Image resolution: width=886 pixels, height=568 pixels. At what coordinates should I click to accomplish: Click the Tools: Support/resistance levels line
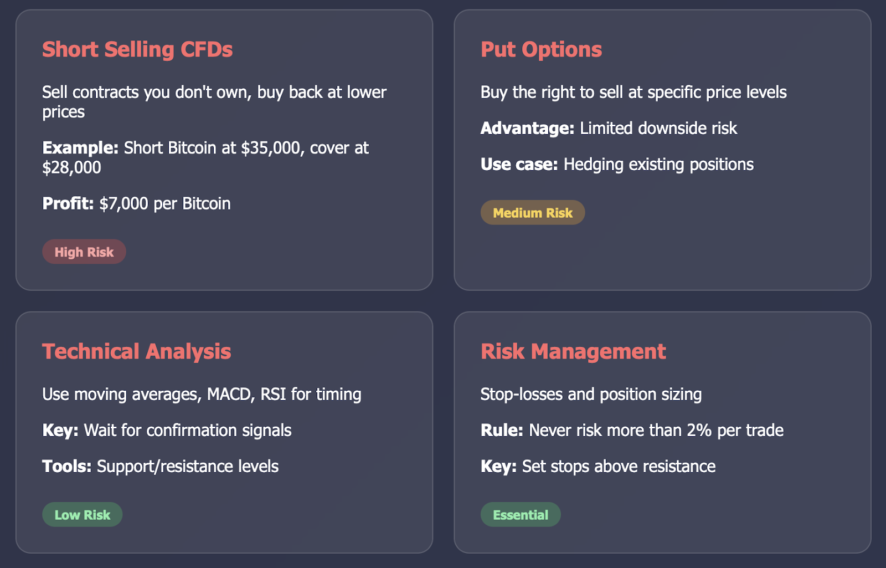[161, 466]
